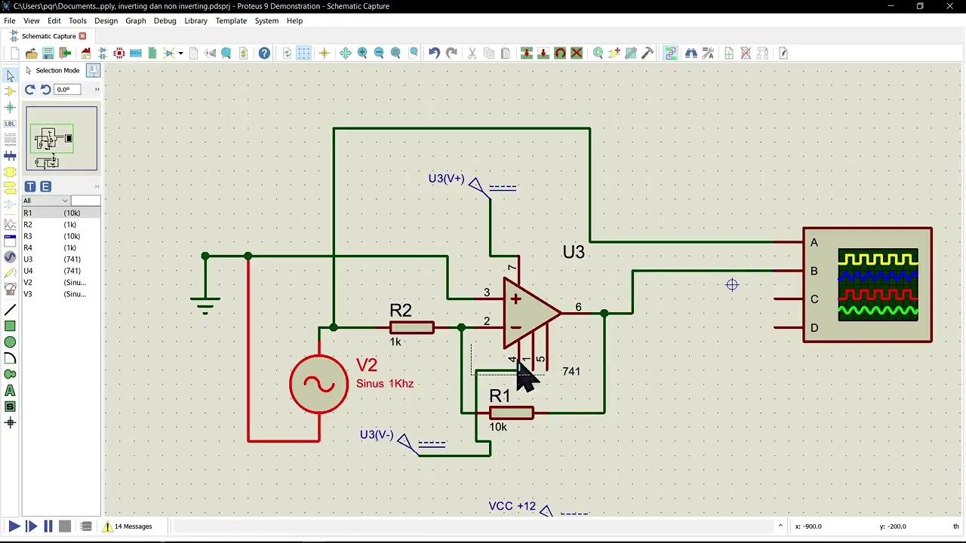The height and width of the screenshot is (543, 966).
Task: Open the Property Assignment Tool icon
Action: 708,53
